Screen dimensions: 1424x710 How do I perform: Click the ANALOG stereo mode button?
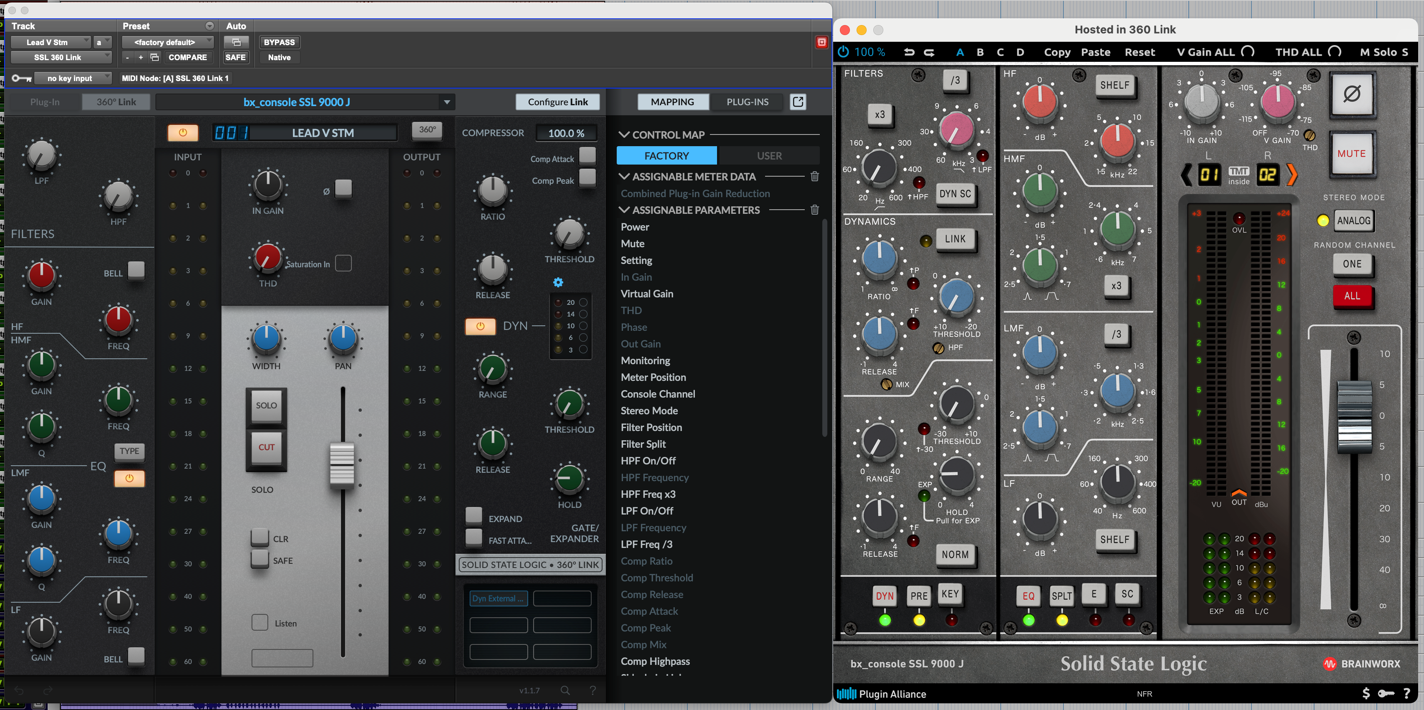click(1354, 221)
